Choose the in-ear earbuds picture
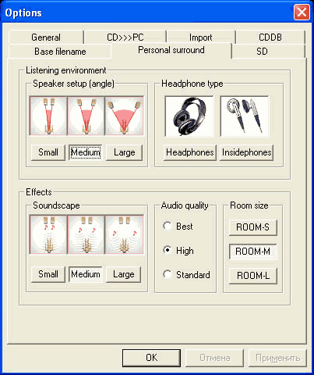The height and width of the screenshot is (375, 314). [x=245, y=116]
